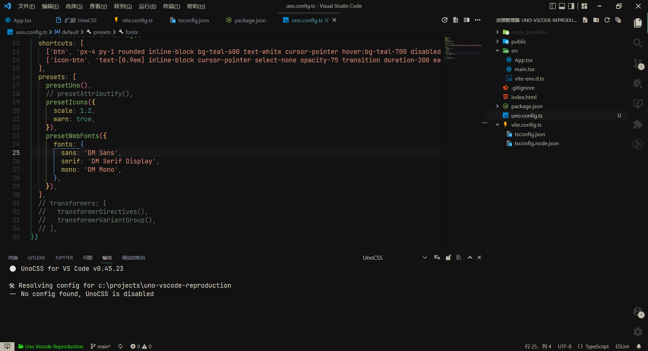The height and width of the screenshot is (351, 648).
Task: Open the Remote Explorer view
Action: tap(638, 104)
